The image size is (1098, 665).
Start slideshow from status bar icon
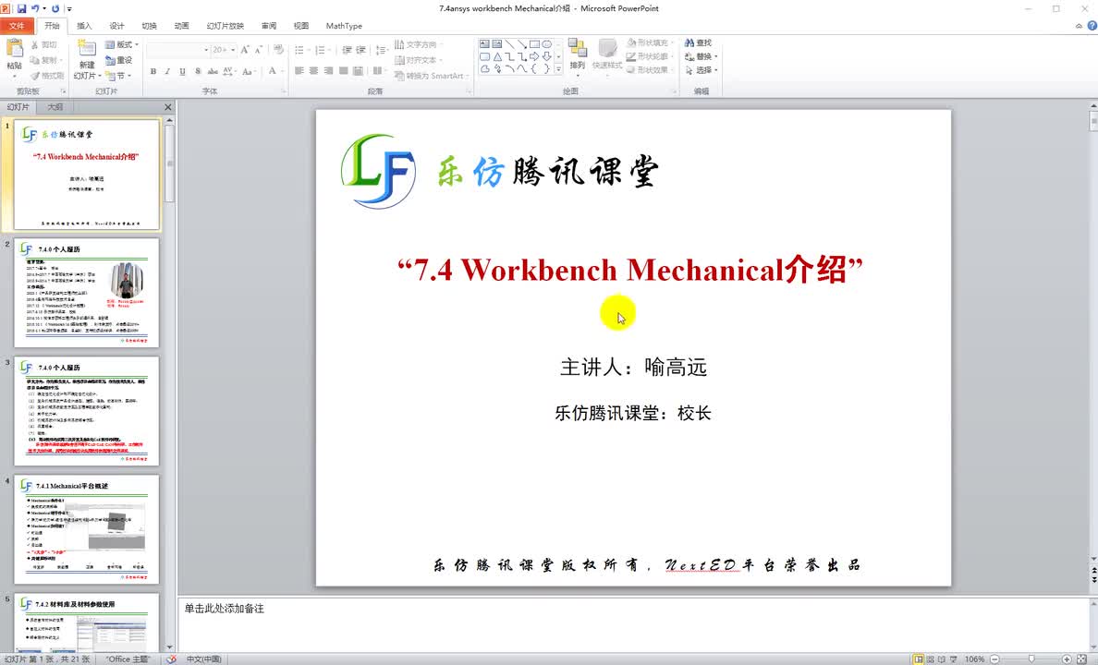(953, 659)
